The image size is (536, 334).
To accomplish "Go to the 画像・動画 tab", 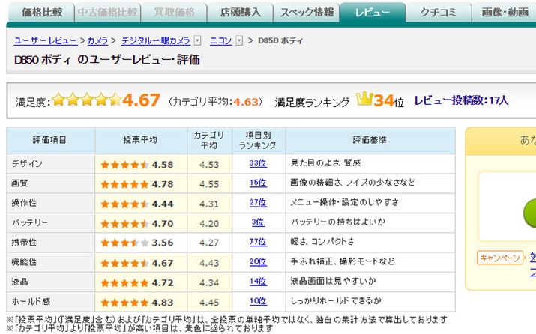I will (506, 13).
